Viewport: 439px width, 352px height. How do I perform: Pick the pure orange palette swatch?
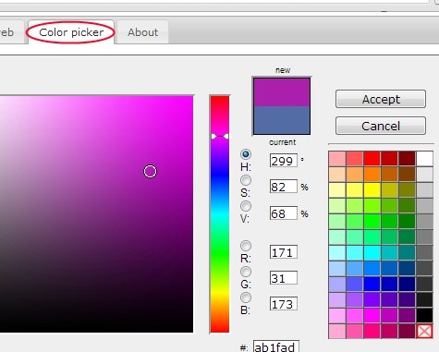372,175
